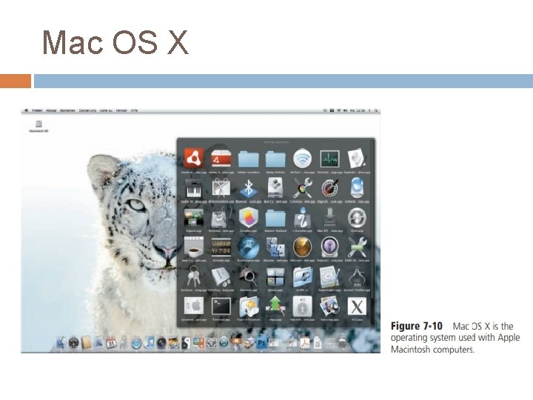Screen dimensions: 533x400
Task: Launch SuperDuper app icon
Action: point(329,276)
